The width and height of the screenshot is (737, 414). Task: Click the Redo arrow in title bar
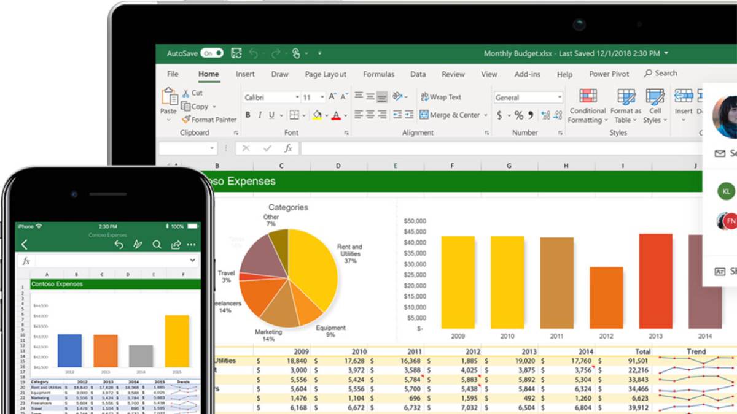[x=276, y=53]
